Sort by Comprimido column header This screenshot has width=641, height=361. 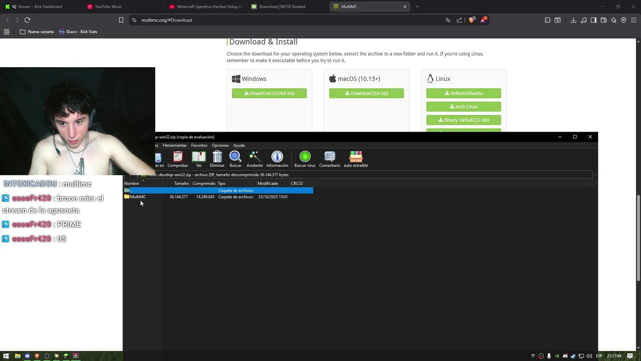(x=203, y=184)
